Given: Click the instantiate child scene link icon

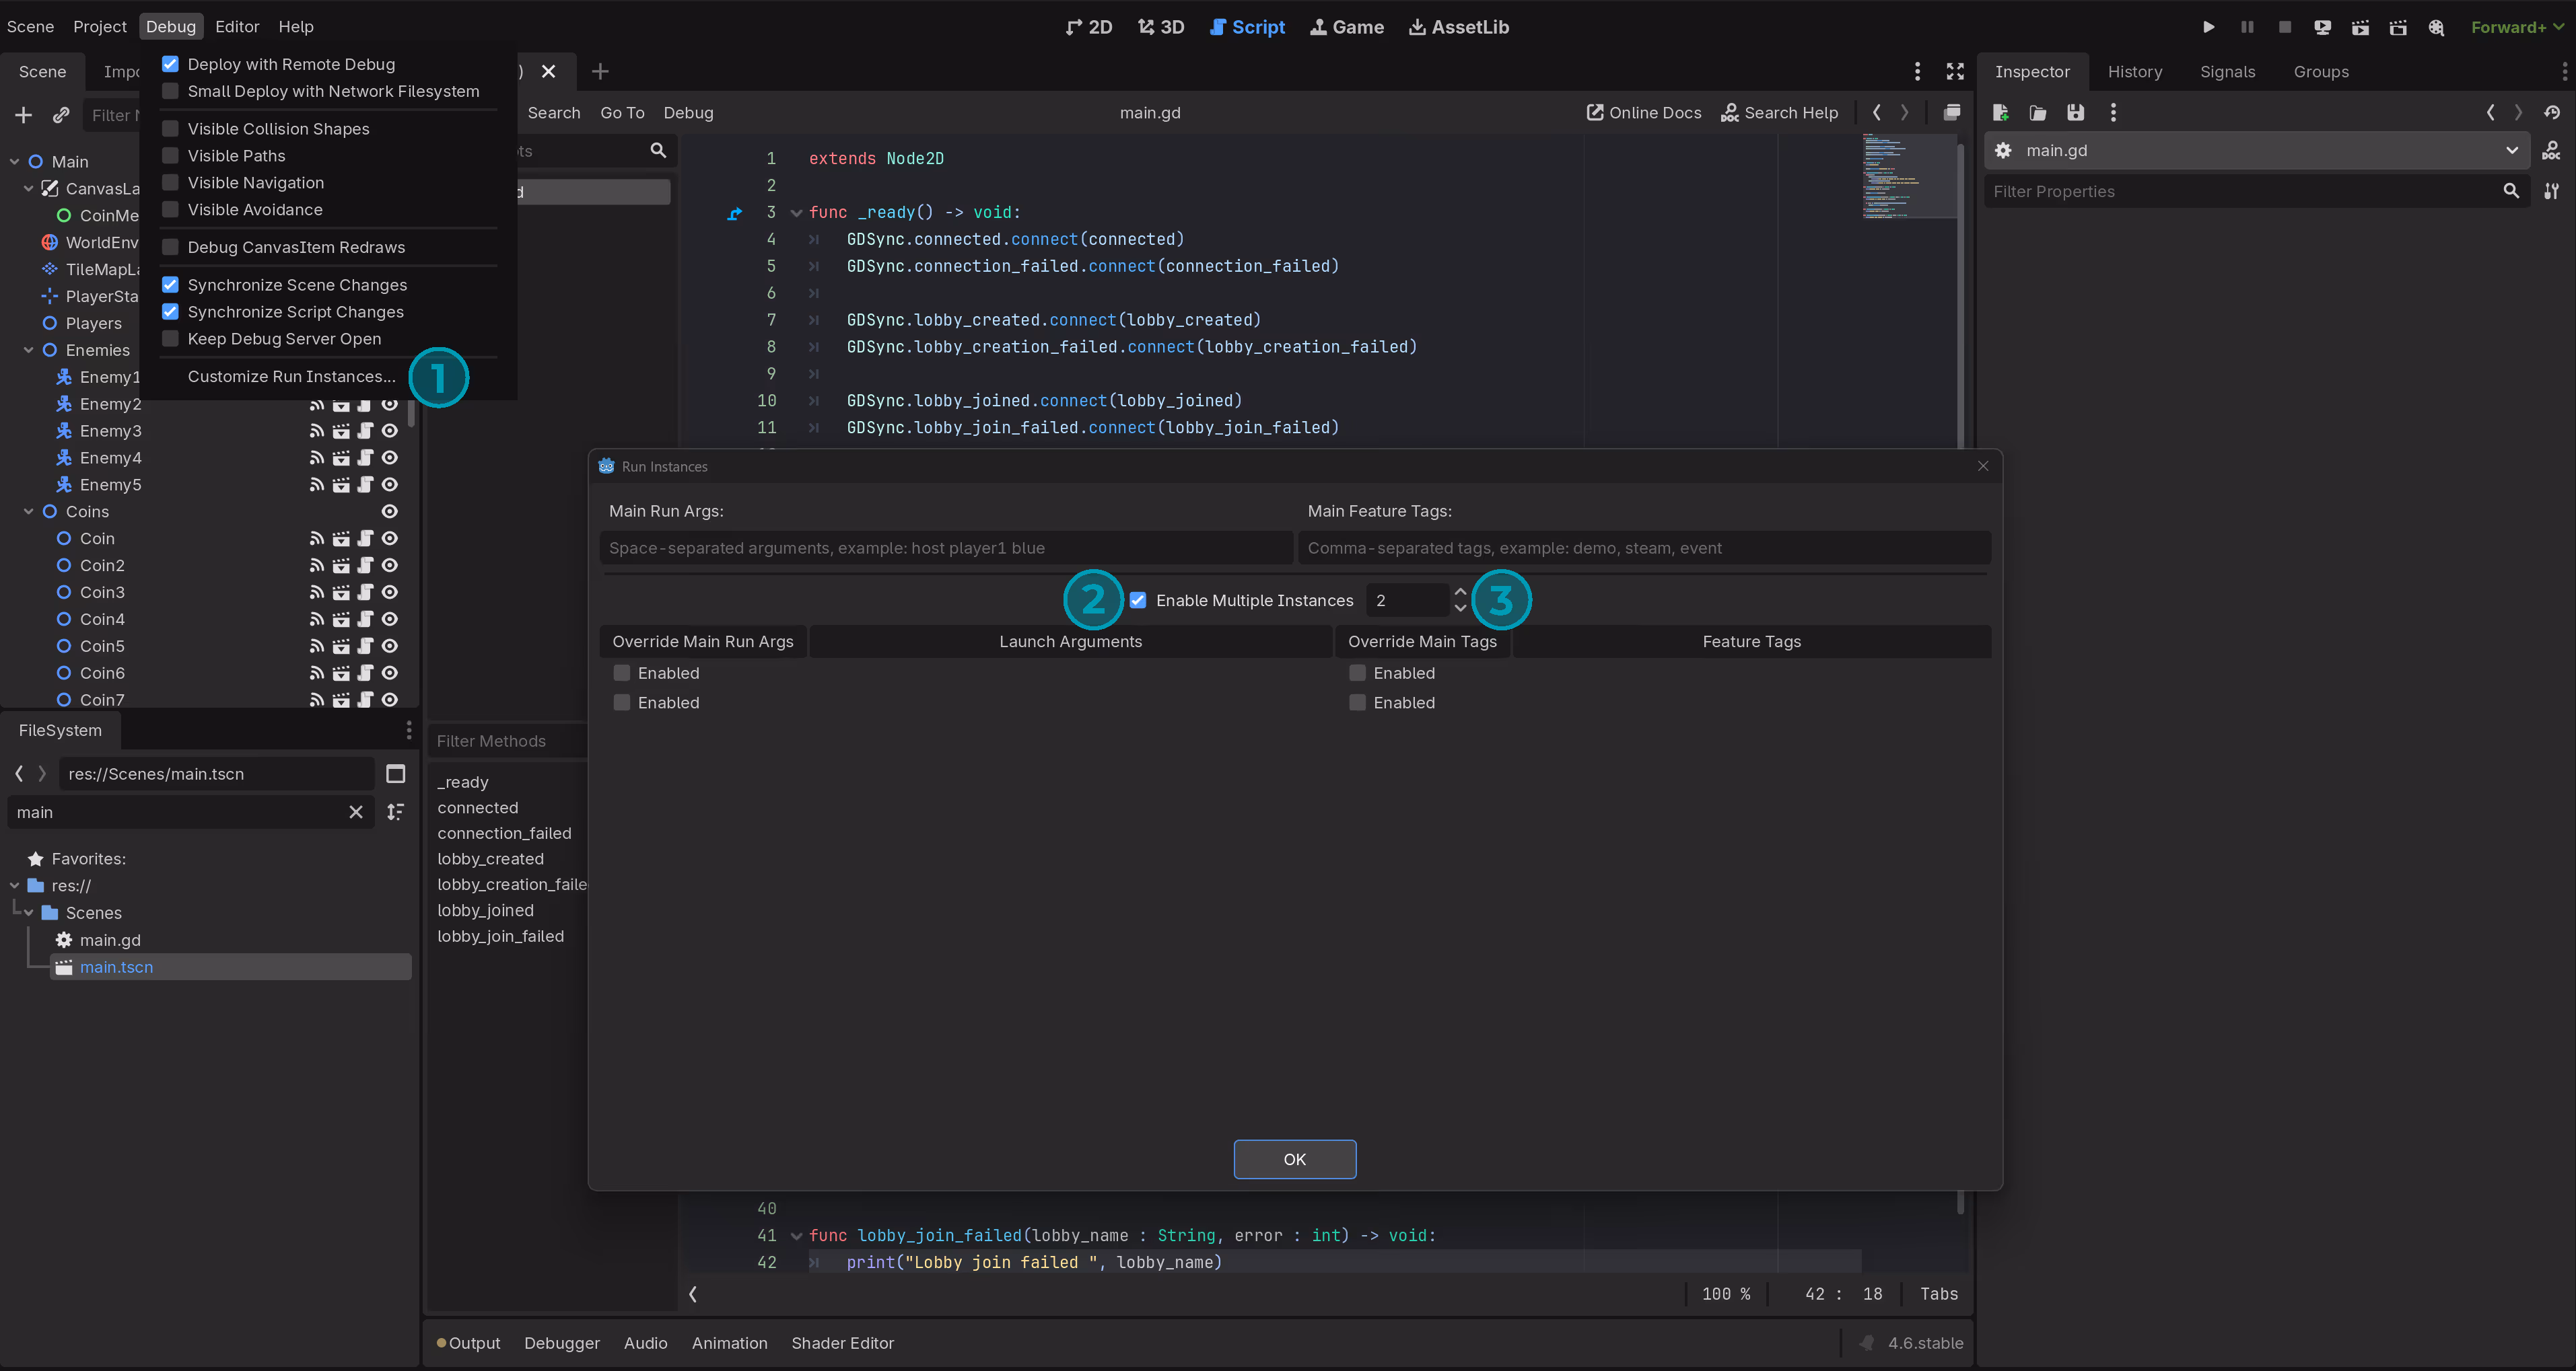Looking at the screenshot, I should pyautogui.click(x=61, y=115).
